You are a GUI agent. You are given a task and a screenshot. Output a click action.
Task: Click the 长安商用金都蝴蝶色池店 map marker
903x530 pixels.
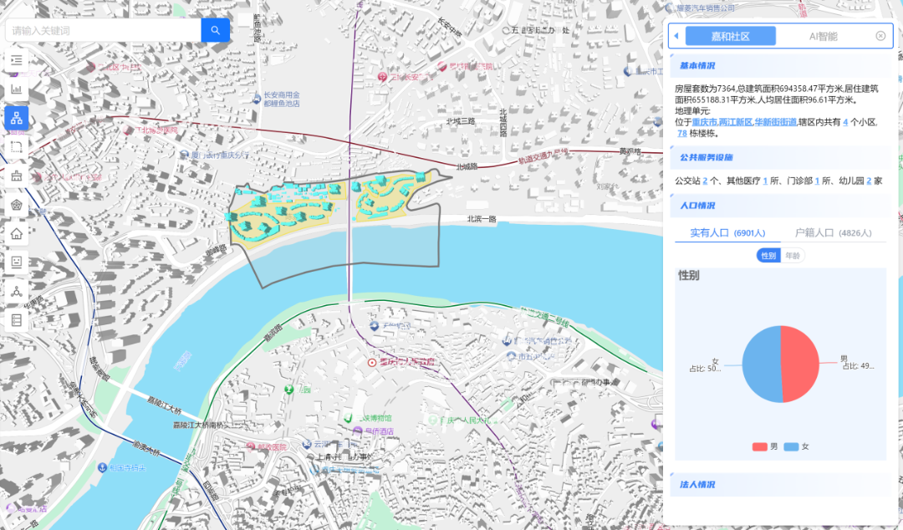coord(257,99)
